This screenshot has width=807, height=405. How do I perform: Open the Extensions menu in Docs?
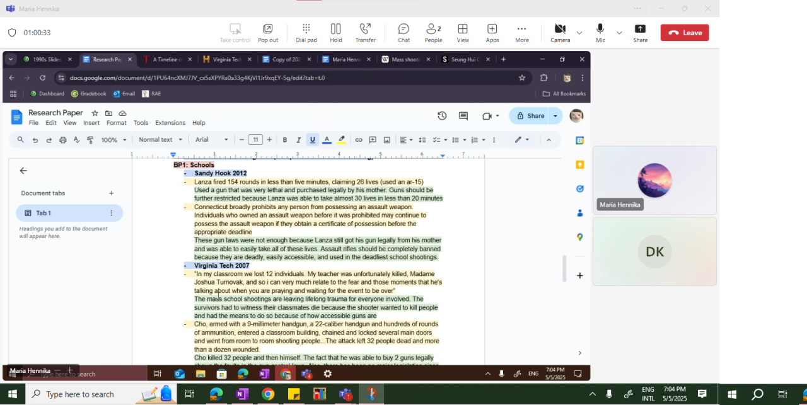(170, 123)
